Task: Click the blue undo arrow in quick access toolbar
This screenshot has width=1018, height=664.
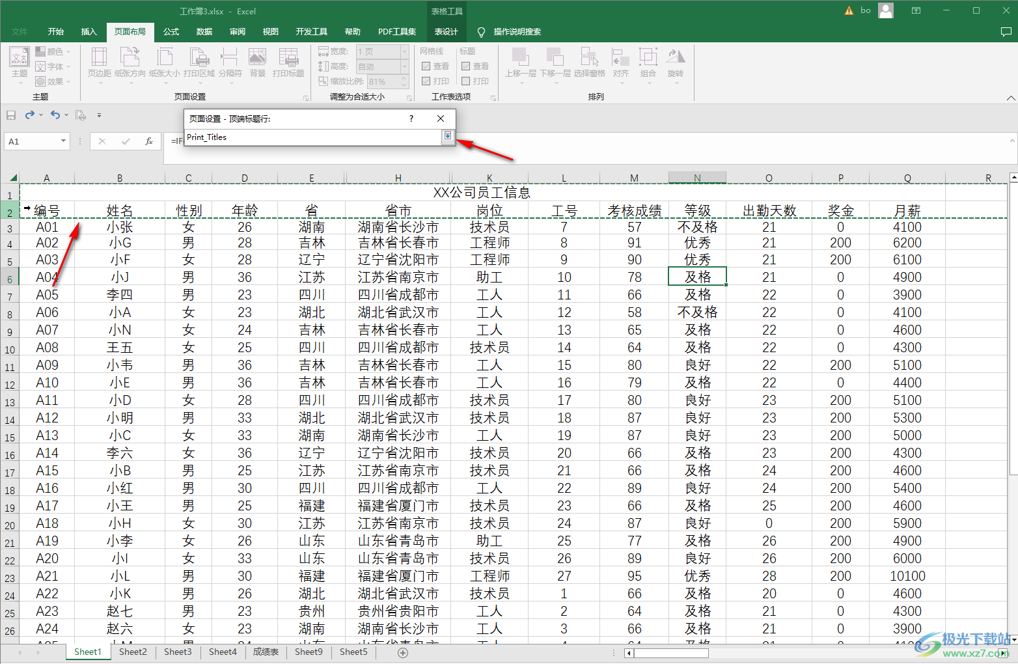Action: tap(55, 115)
